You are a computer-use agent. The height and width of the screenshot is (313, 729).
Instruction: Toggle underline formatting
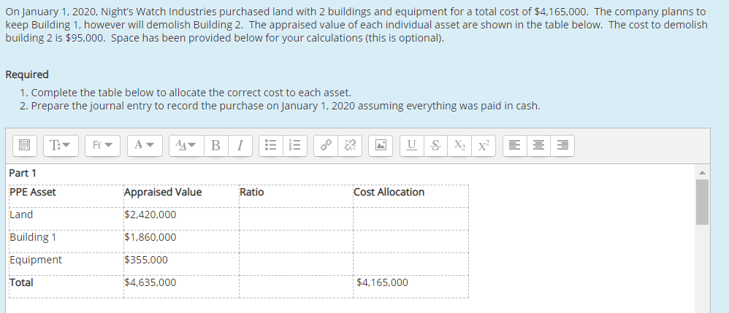411,145
